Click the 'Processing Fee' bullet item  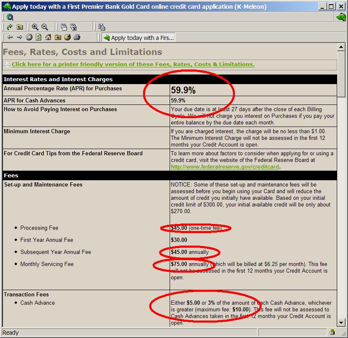pos(39,228)
